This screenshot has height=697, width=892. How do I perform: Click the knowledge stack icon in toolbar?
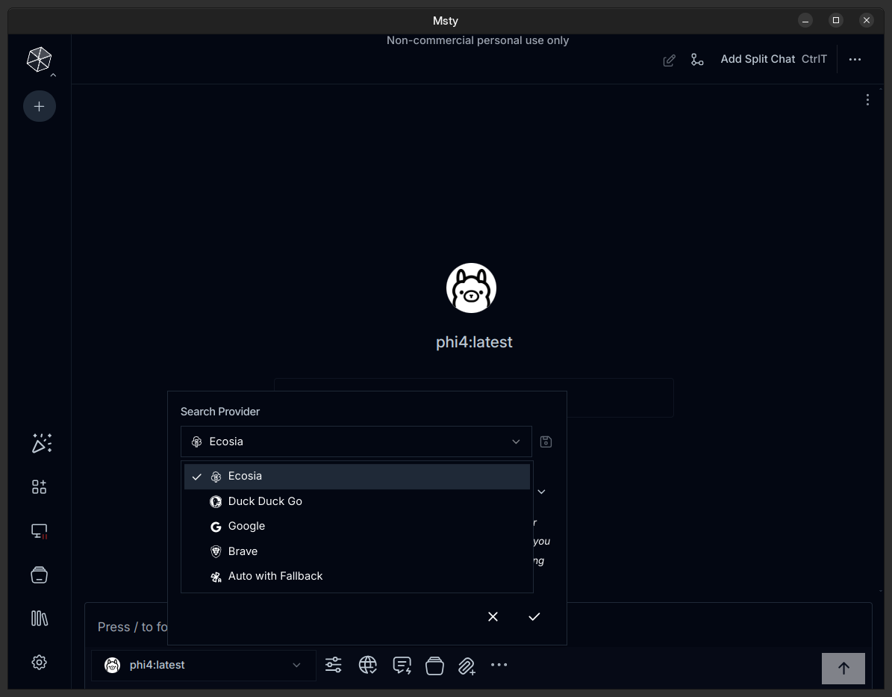coord(434,665)
